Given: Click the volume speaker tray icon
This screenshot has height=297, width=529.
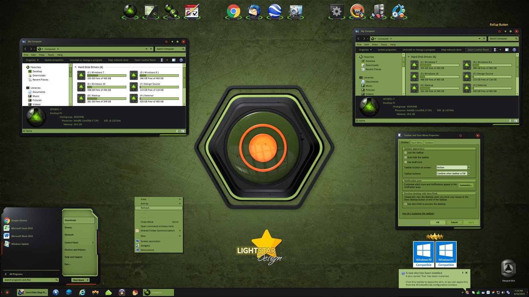Looking at the screenshot, I should click(x=503, y=292).
